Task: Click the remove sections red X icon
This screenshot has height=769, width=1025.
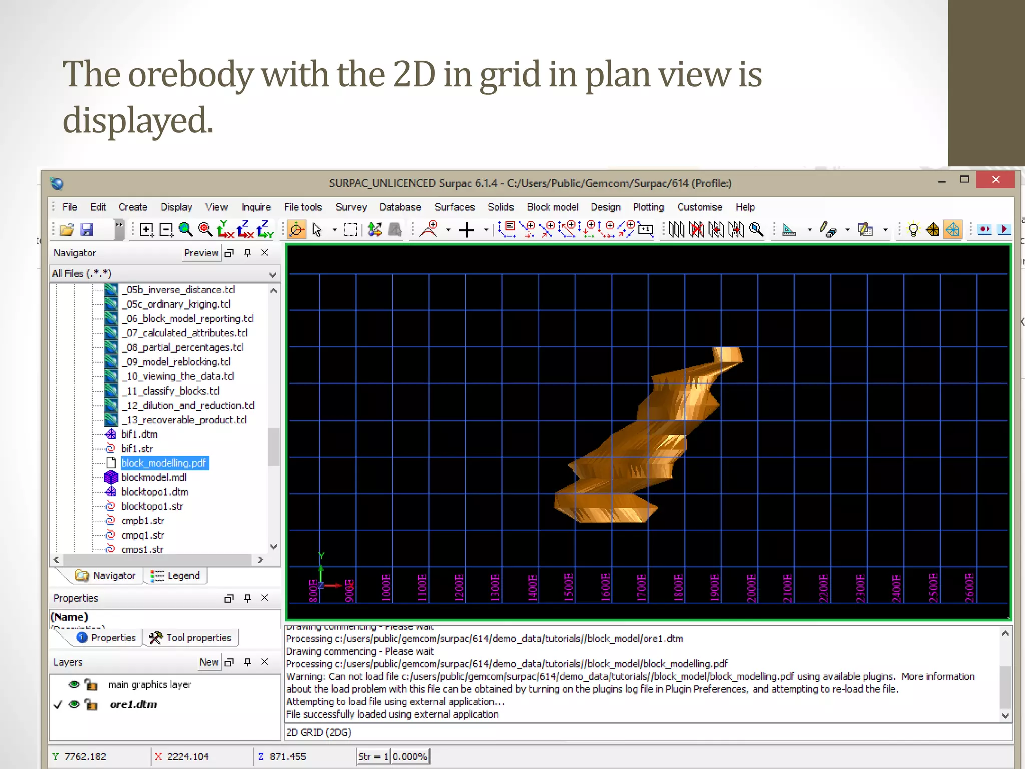Action: coord(696,230)
